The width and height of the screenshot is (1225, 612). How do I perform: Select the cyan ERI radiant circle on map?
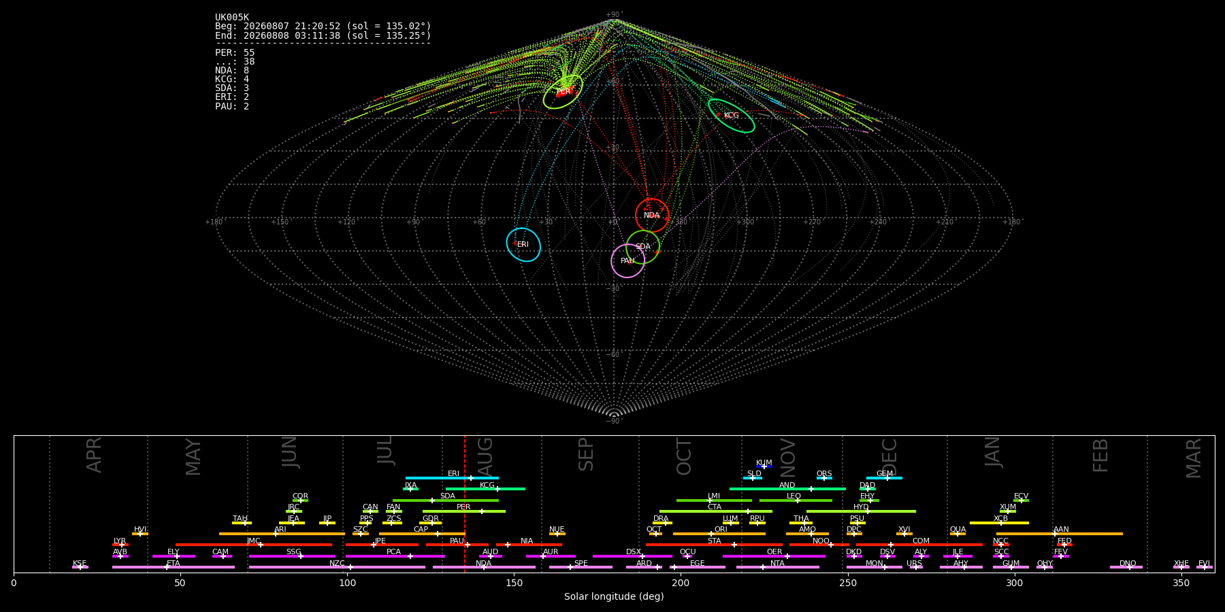(x=523, y=245)
